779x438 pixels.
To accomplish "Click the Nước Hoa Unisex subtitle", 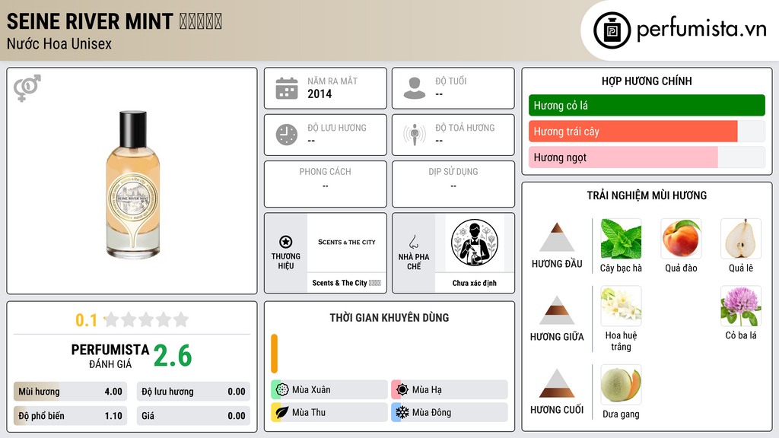I will coord(59,43).
